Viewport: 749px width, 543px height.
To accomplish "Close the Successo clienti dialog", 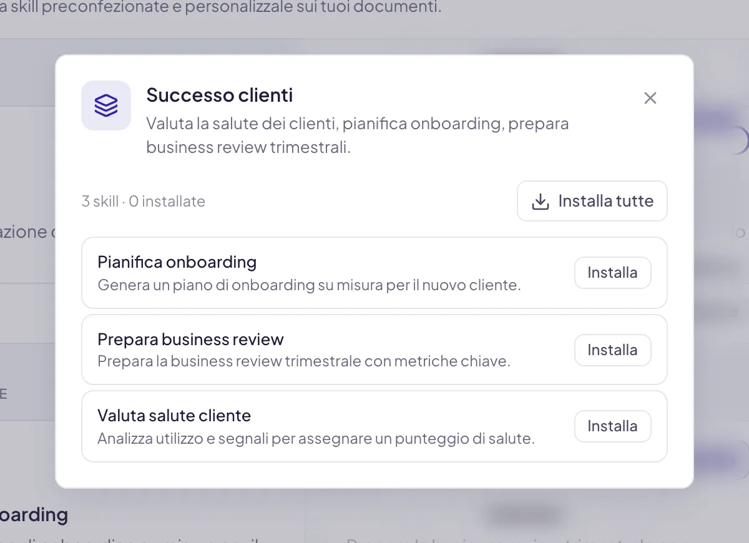I will pyautogui.click(x=650, y=98).
